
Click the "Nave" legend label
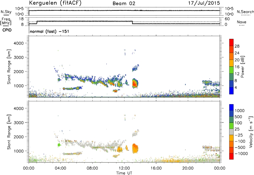(x=242, y=22)
